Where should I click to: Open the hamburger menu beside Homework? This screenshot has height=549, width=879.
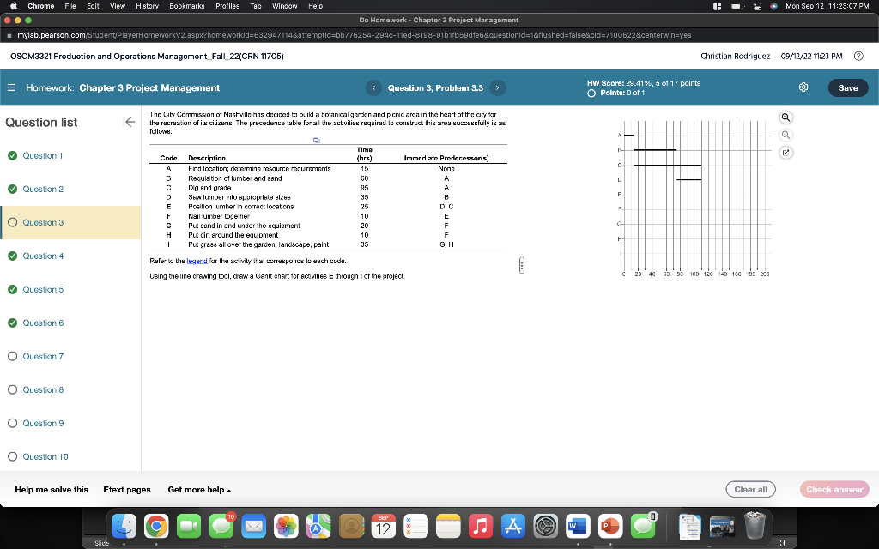[11, 88]
